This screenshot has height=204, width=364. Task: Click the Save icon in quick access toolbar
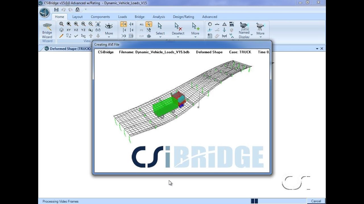(x=56, y=10)
